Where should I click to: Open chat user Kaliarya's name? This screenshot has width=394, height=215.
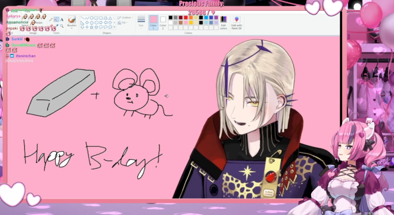(x=13, y=16)
